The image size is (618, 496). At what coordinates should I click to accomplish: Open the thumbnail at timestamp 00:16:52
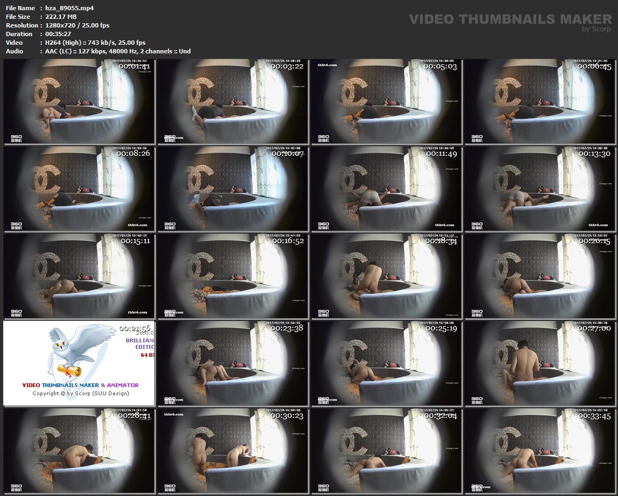(x=233, y=276)
